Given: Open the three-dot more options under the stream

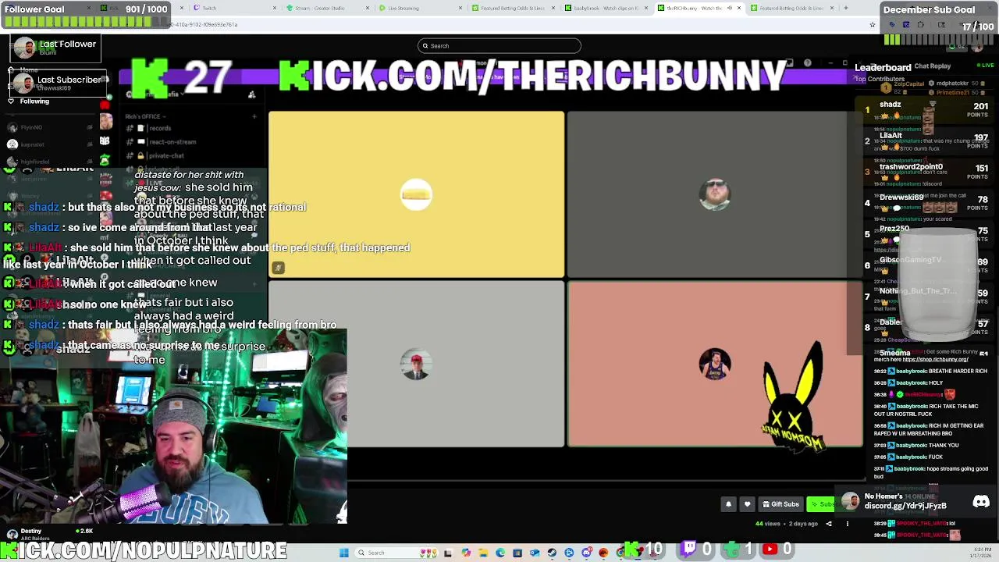Looking at the screenshot, I should coord(847,524).
